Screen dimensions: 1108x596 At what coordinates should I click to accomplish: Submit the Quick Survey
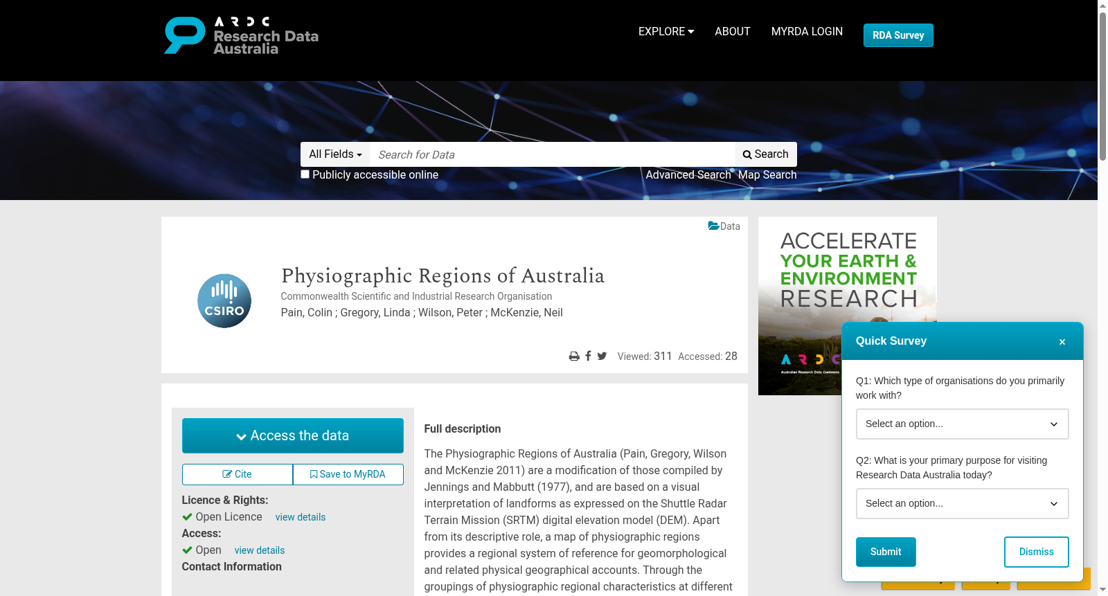pos(886,552)
